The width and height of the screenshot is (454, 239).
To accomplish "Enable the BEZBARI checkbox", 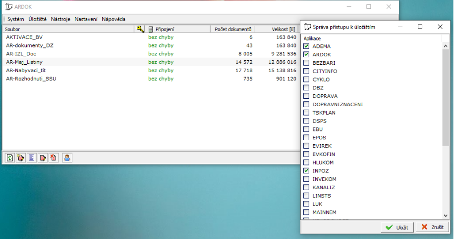I will click(x=306, y=63).
